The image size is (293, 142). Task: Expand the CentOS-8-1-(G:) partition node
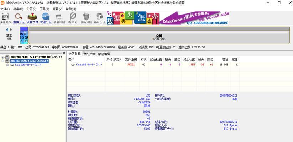(x=7, y=65)
